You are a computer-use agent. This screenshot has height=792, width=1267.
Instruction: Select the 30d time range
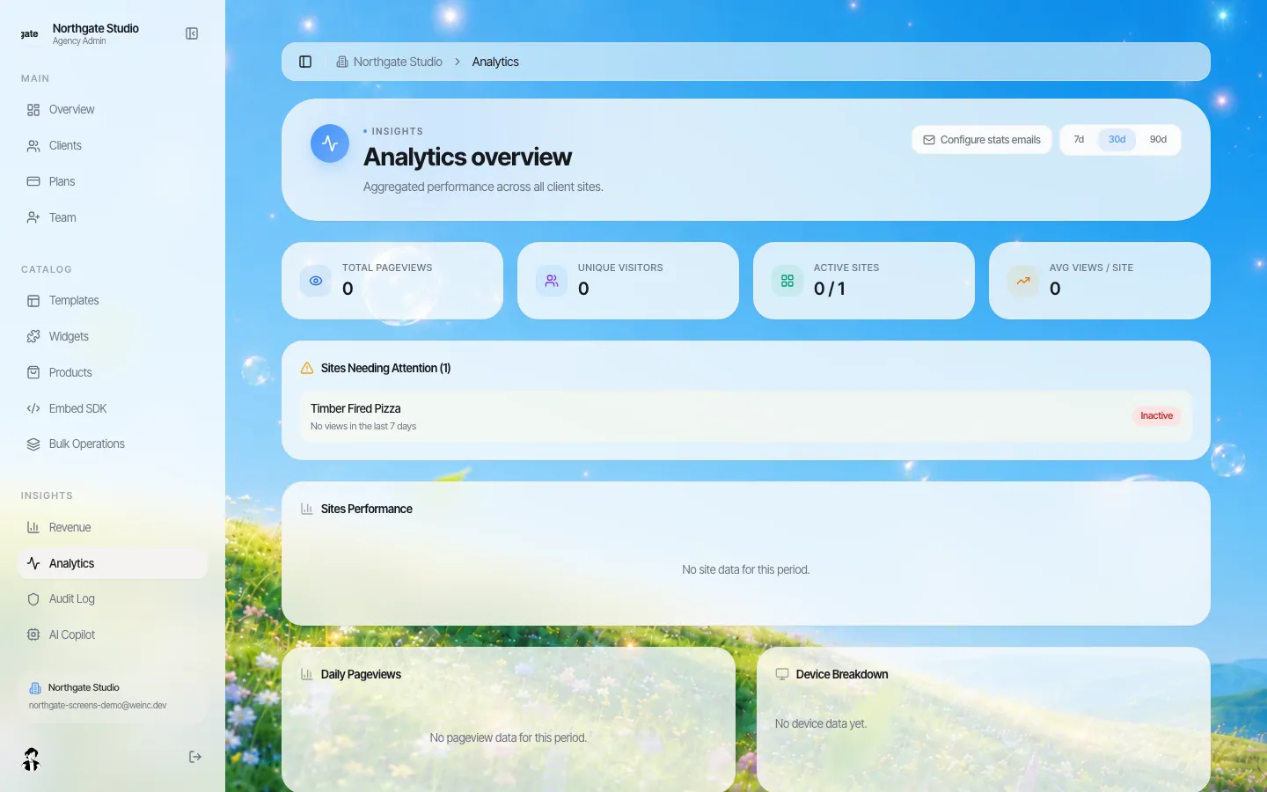1117,140
